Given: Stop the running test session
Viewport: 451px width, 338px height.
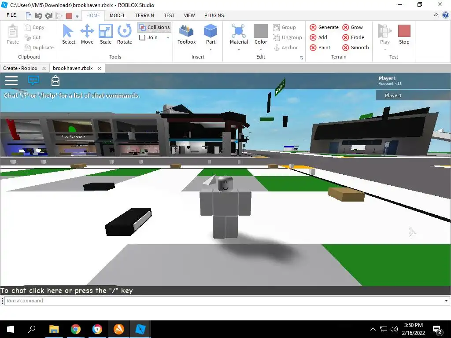Looking at the screenshot, I should 404,34.
